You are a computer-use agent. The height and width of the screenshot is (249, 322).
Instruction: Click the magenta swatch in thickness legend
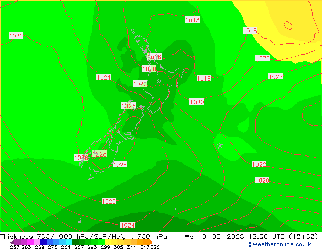click(x=30, y=242)
